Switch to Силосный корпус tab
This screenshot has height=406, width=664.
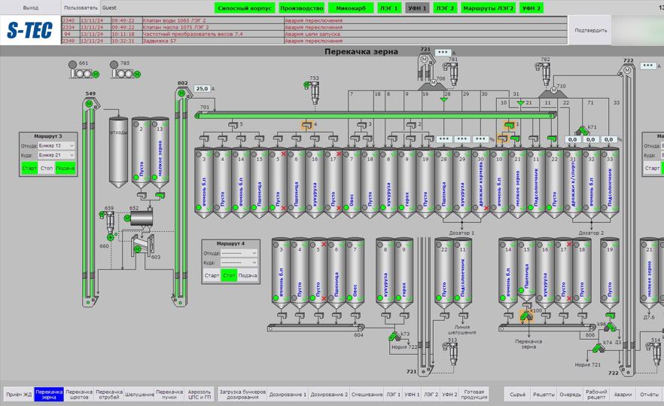pyautogui.click(x=245, y=8)
